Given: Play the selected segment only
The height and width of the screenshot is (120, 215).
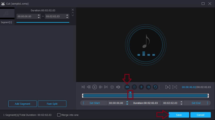Looking at the screenshot, I should 168,87.
